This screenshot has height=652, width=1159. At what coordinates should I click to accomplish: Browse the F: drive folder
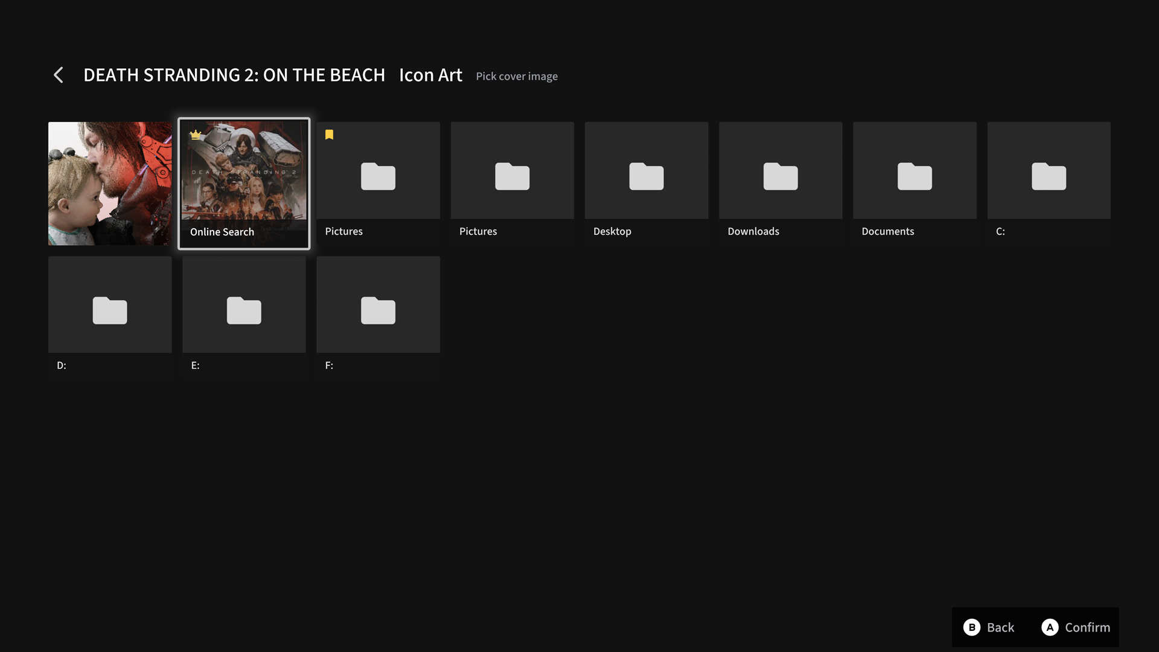378,318
